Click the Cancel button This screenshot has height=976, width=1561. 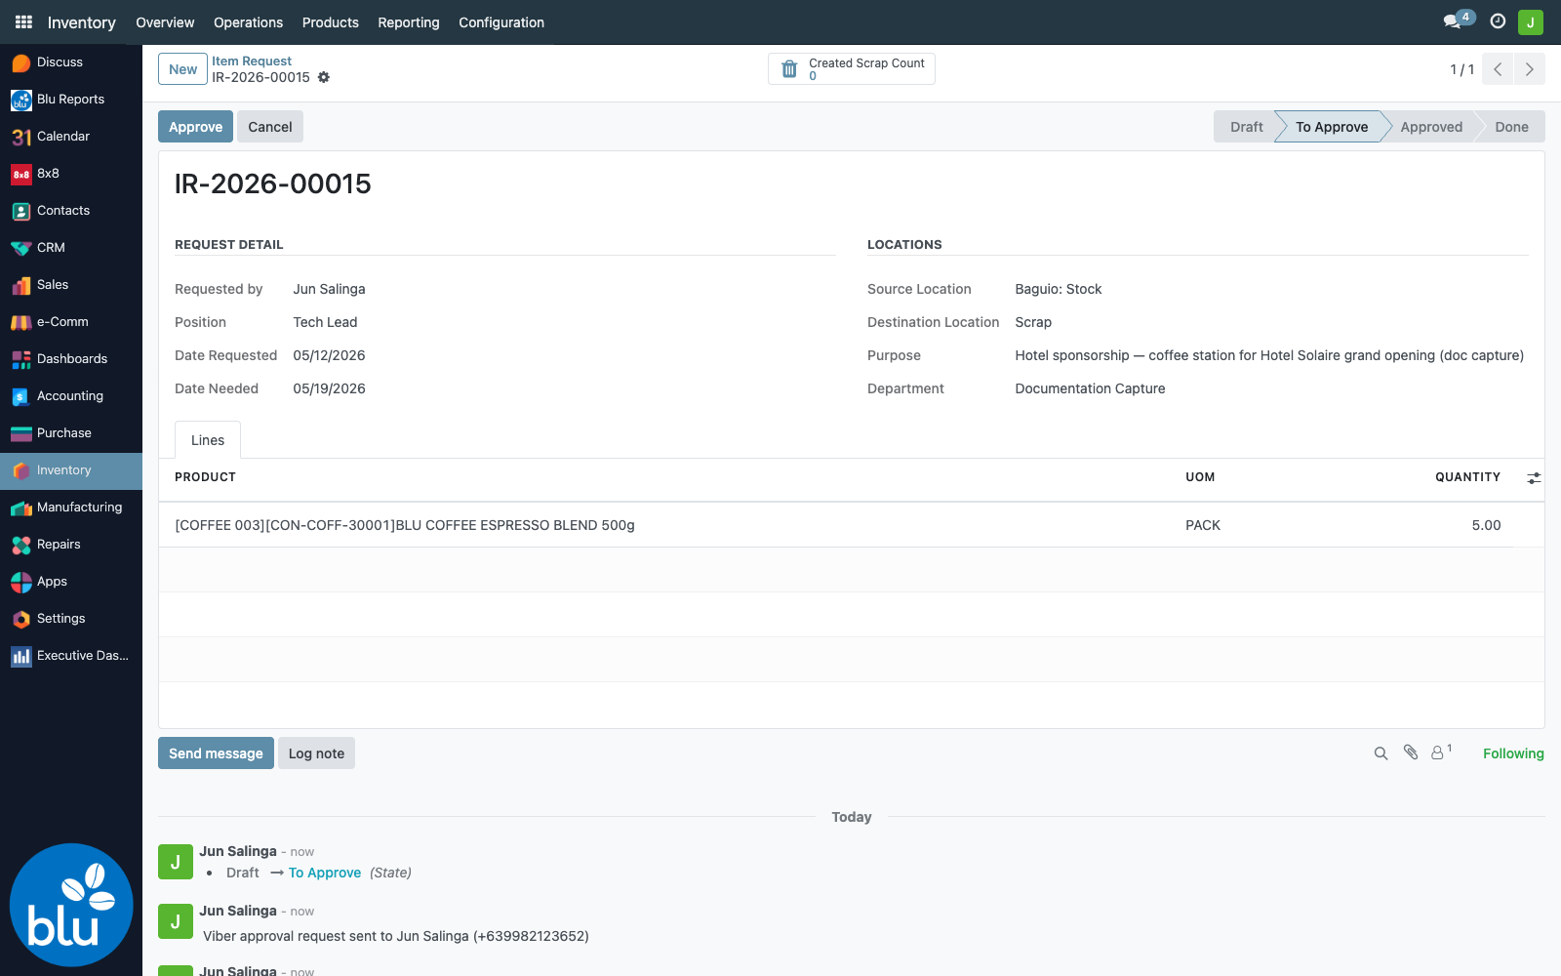[x=270, y=127]
